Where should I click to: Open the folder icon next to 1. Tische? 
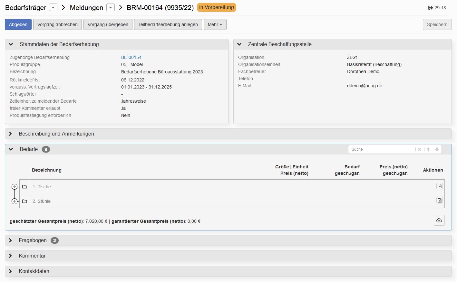pos(24,186)
